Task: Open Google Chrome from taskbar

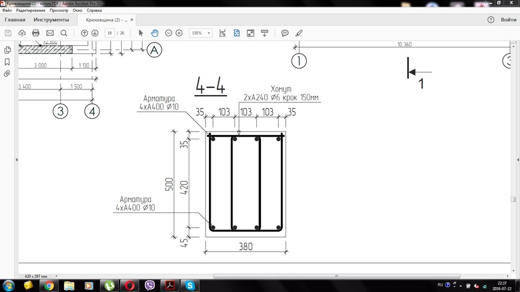Action: pos(49,285)
